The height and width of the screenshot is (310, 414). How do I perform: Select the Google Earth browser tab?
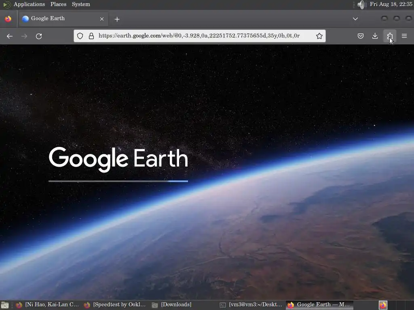63,19
